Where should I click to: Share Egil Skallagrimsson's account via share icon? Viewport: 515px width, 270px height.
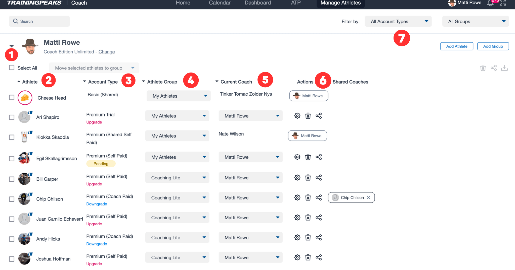pyautogui.click(x=319, y=157)
